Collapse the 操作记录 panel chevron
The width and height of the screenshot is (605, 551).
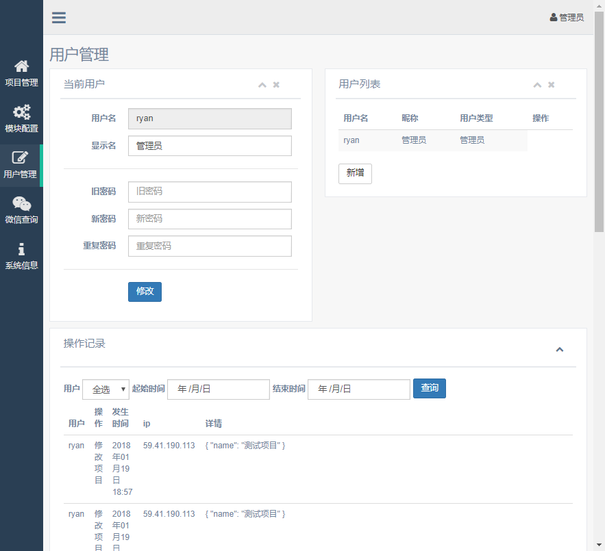tap(559, 350)
